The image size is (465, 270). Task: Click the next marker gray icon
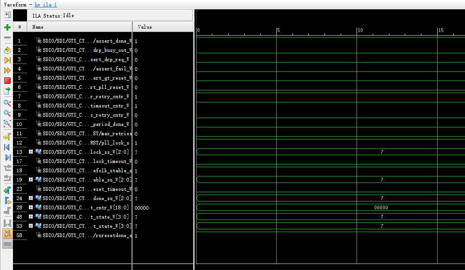click(7, 211)
